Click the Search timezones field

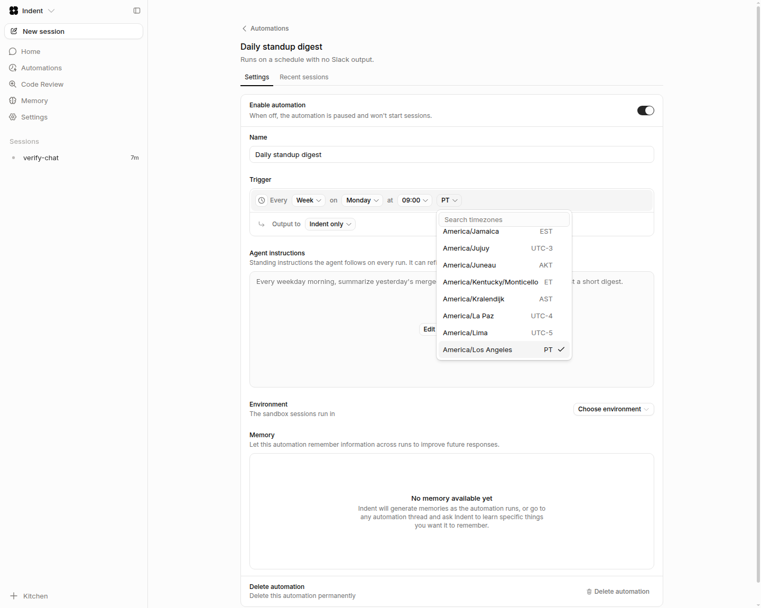pos(504,219)
